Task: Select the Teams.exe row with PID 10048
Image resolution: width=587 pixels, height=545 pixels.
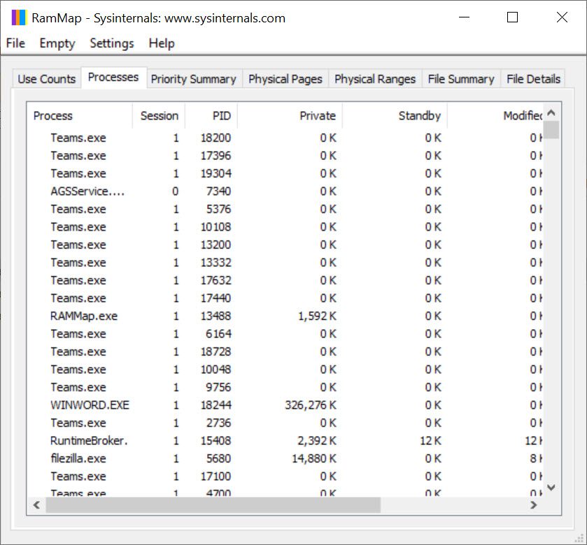Action: coord(285,370)
